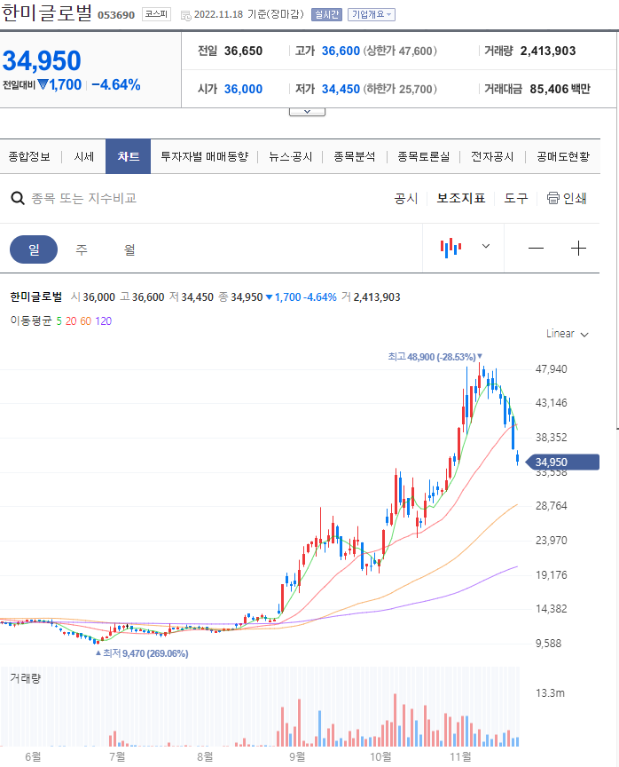Click the 공시 chart option
The width and height of the screenshot is (619, 767).
click(x=406, y=198)
